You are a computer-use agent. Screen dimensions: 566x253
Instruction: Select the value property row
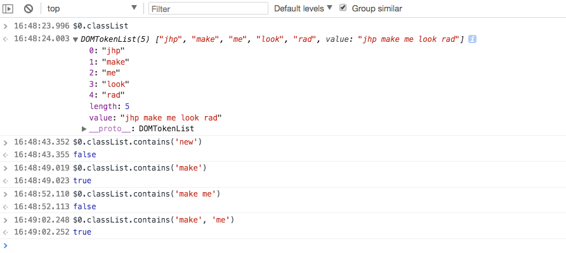click(155, 118)
